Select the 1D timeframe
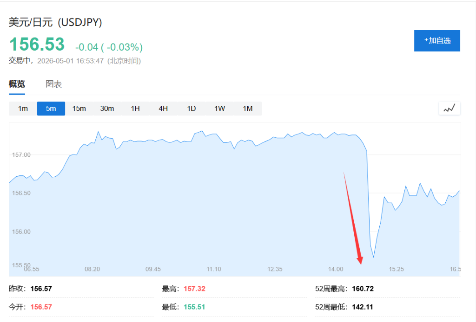This screenshot has height=322, width=476. pyautogui.click(x=191, y=109)
